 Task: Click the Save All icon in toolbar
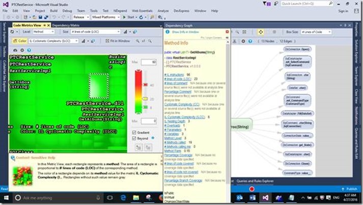(x=46, y=17)
